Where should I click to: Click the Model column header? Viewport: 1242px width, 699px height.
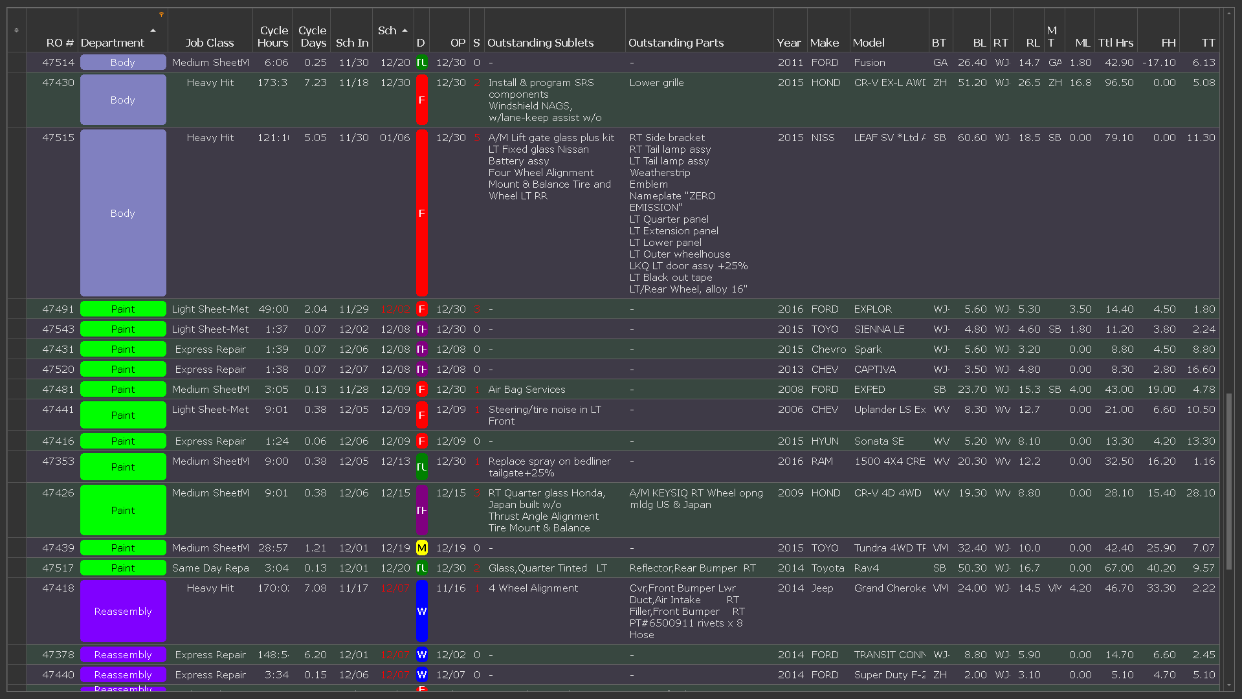889,30
